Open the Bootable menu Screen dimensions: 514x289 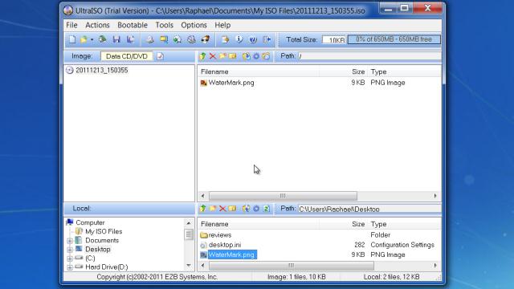(133, 25)
